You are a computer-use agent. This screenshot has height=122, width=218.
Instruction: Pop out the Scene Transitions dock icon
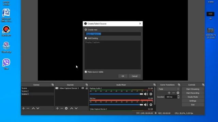pos(179,85)
